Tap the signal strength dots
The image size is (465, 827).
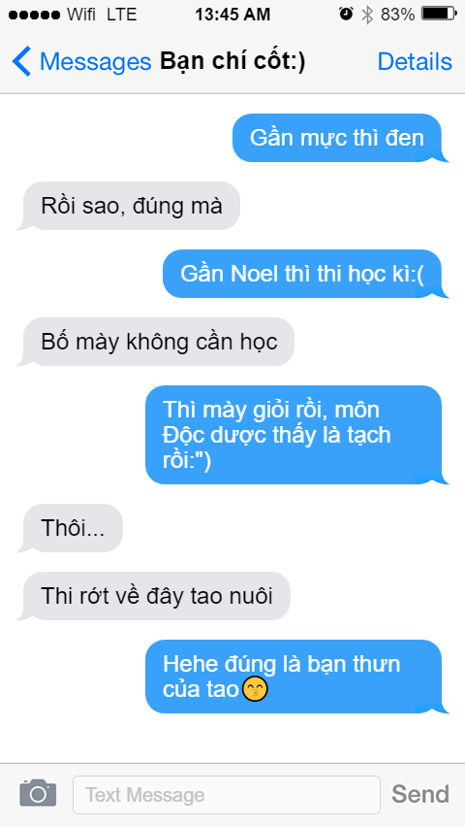click(34, 16)
